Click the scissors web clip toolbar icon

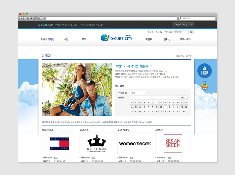point(36,18)
